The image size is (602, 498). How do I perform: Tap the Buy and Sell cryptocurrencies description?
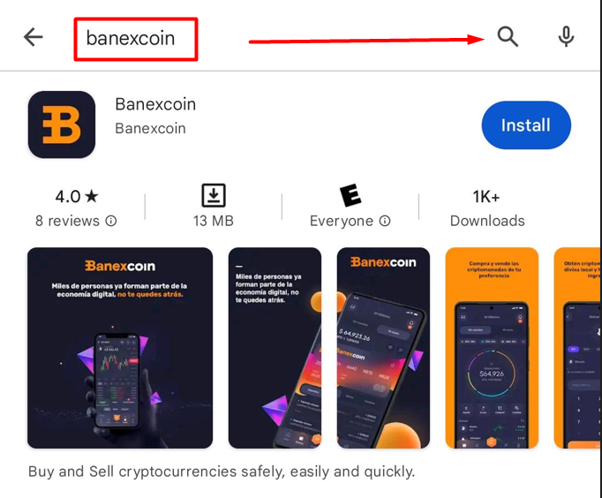(x=222, y=472)
